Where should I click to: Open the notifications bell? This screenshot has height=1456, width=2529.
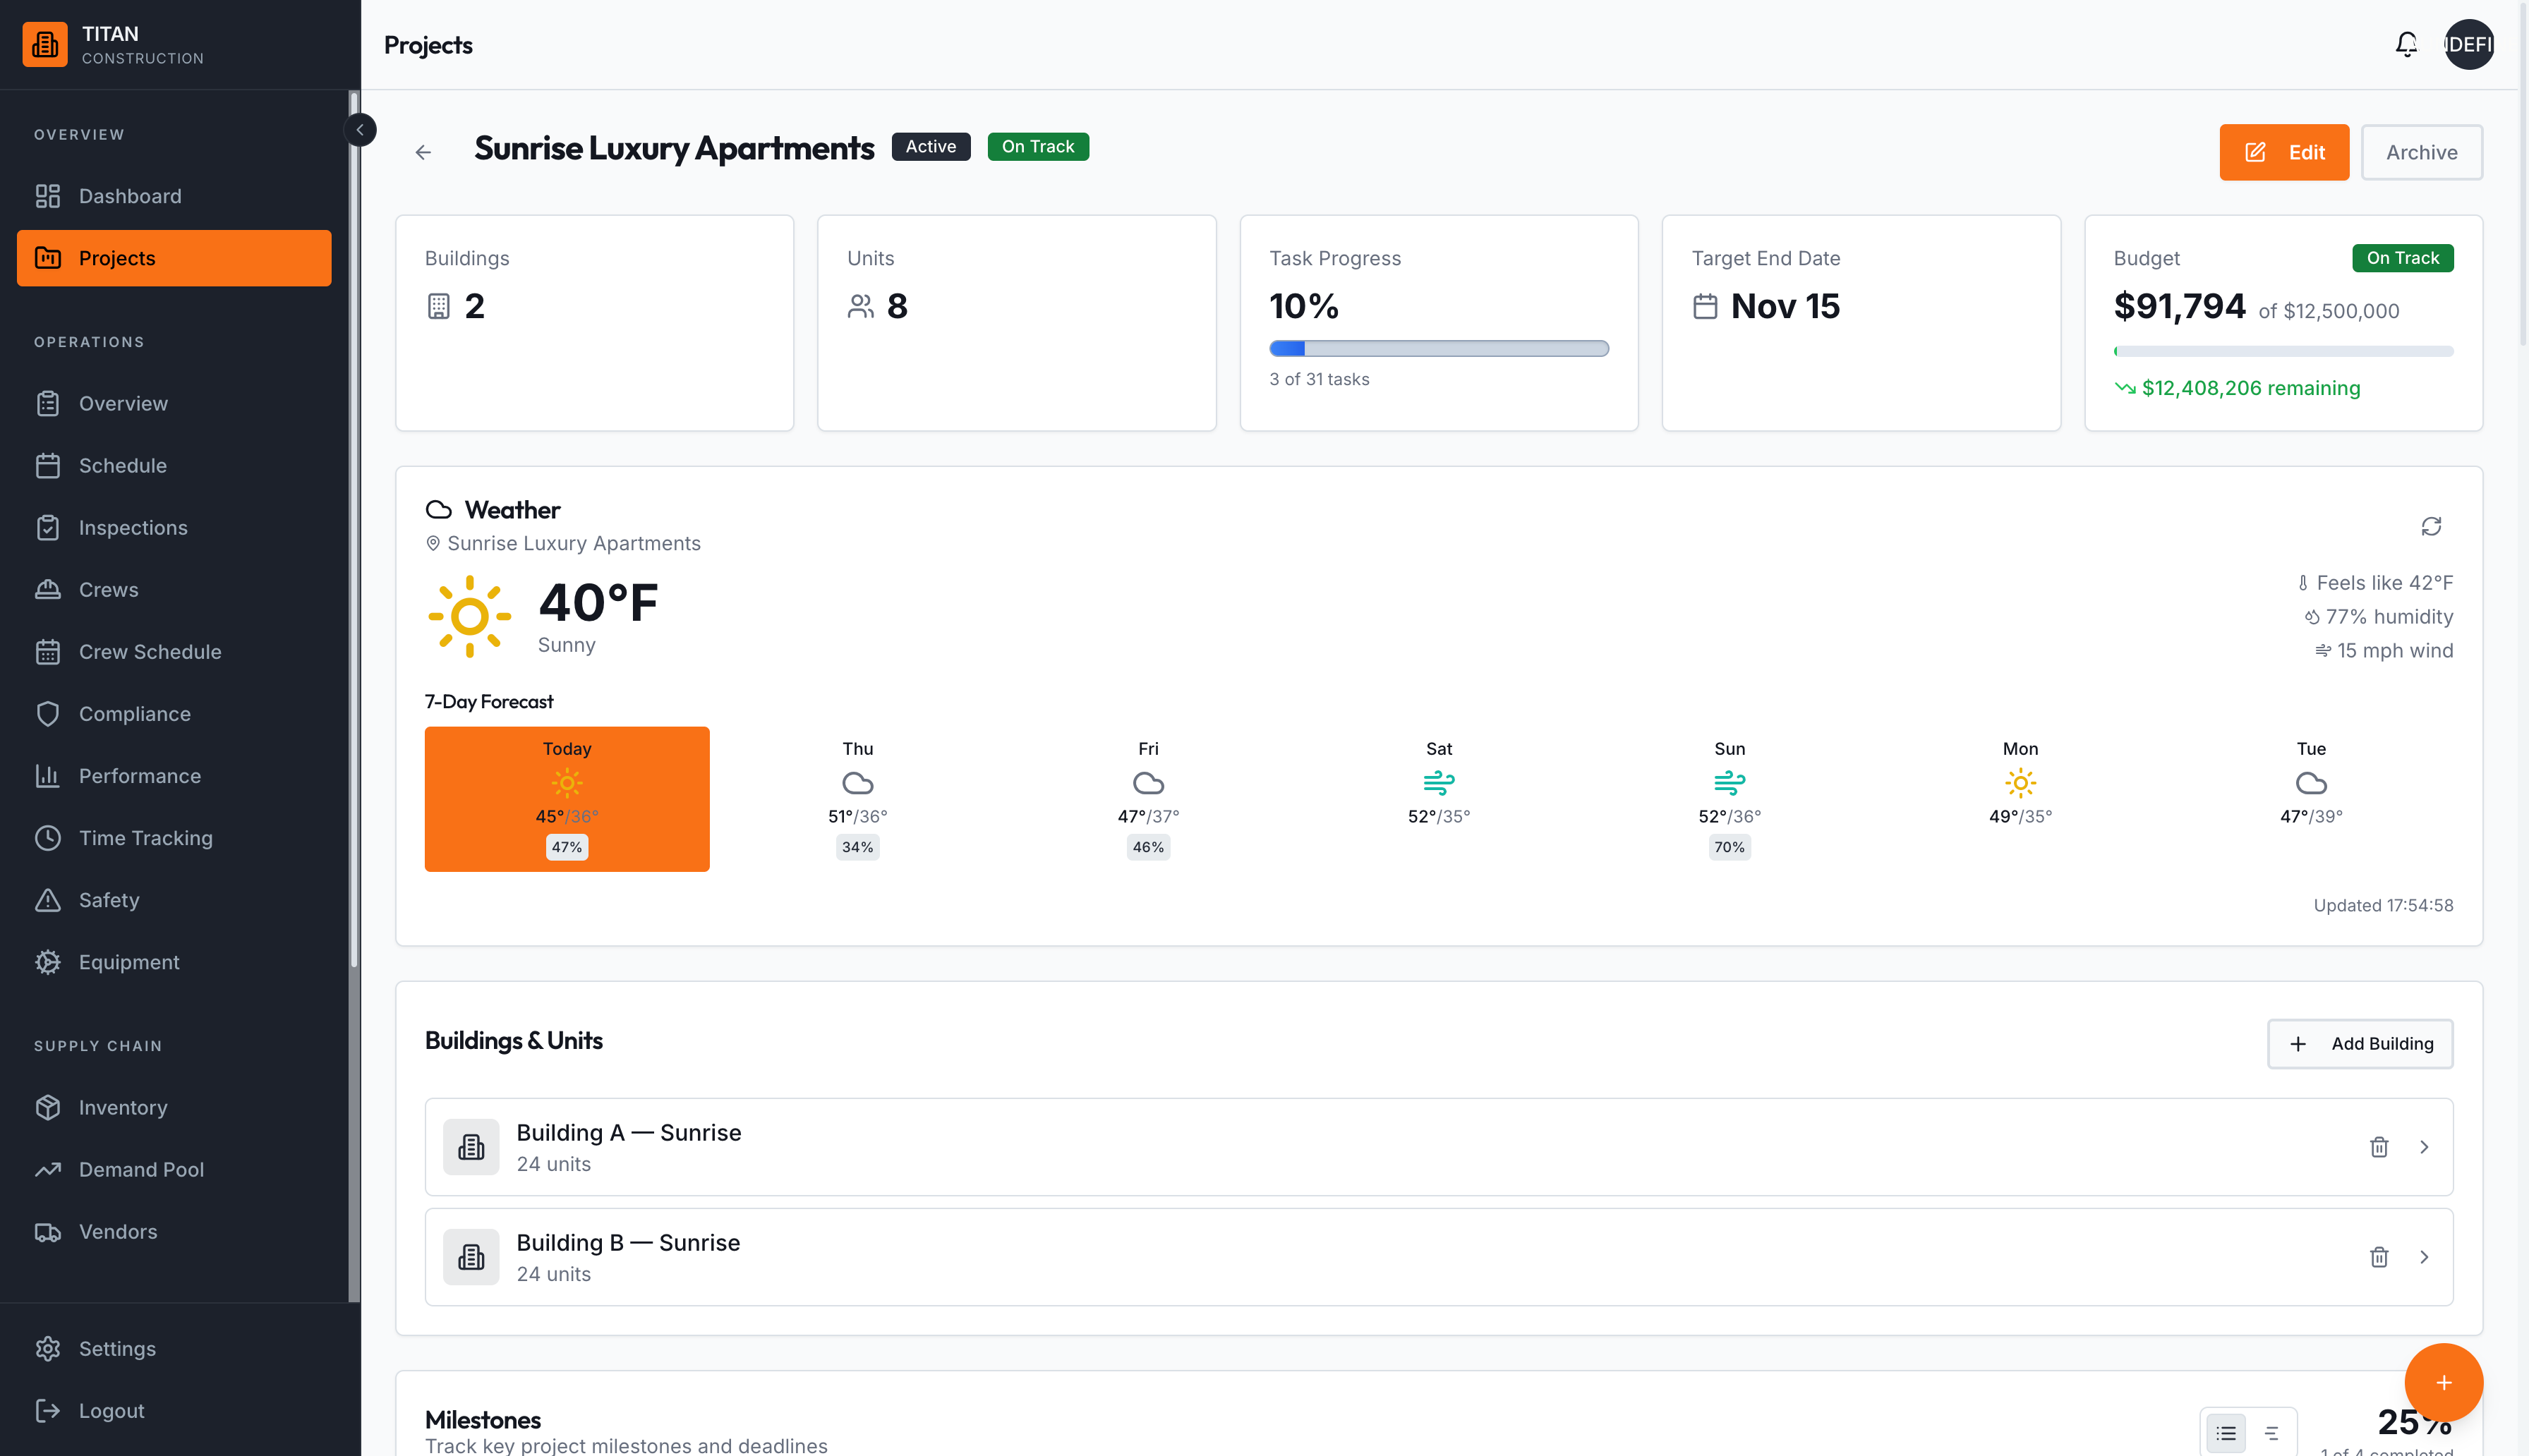click(x=2406, y=44)
